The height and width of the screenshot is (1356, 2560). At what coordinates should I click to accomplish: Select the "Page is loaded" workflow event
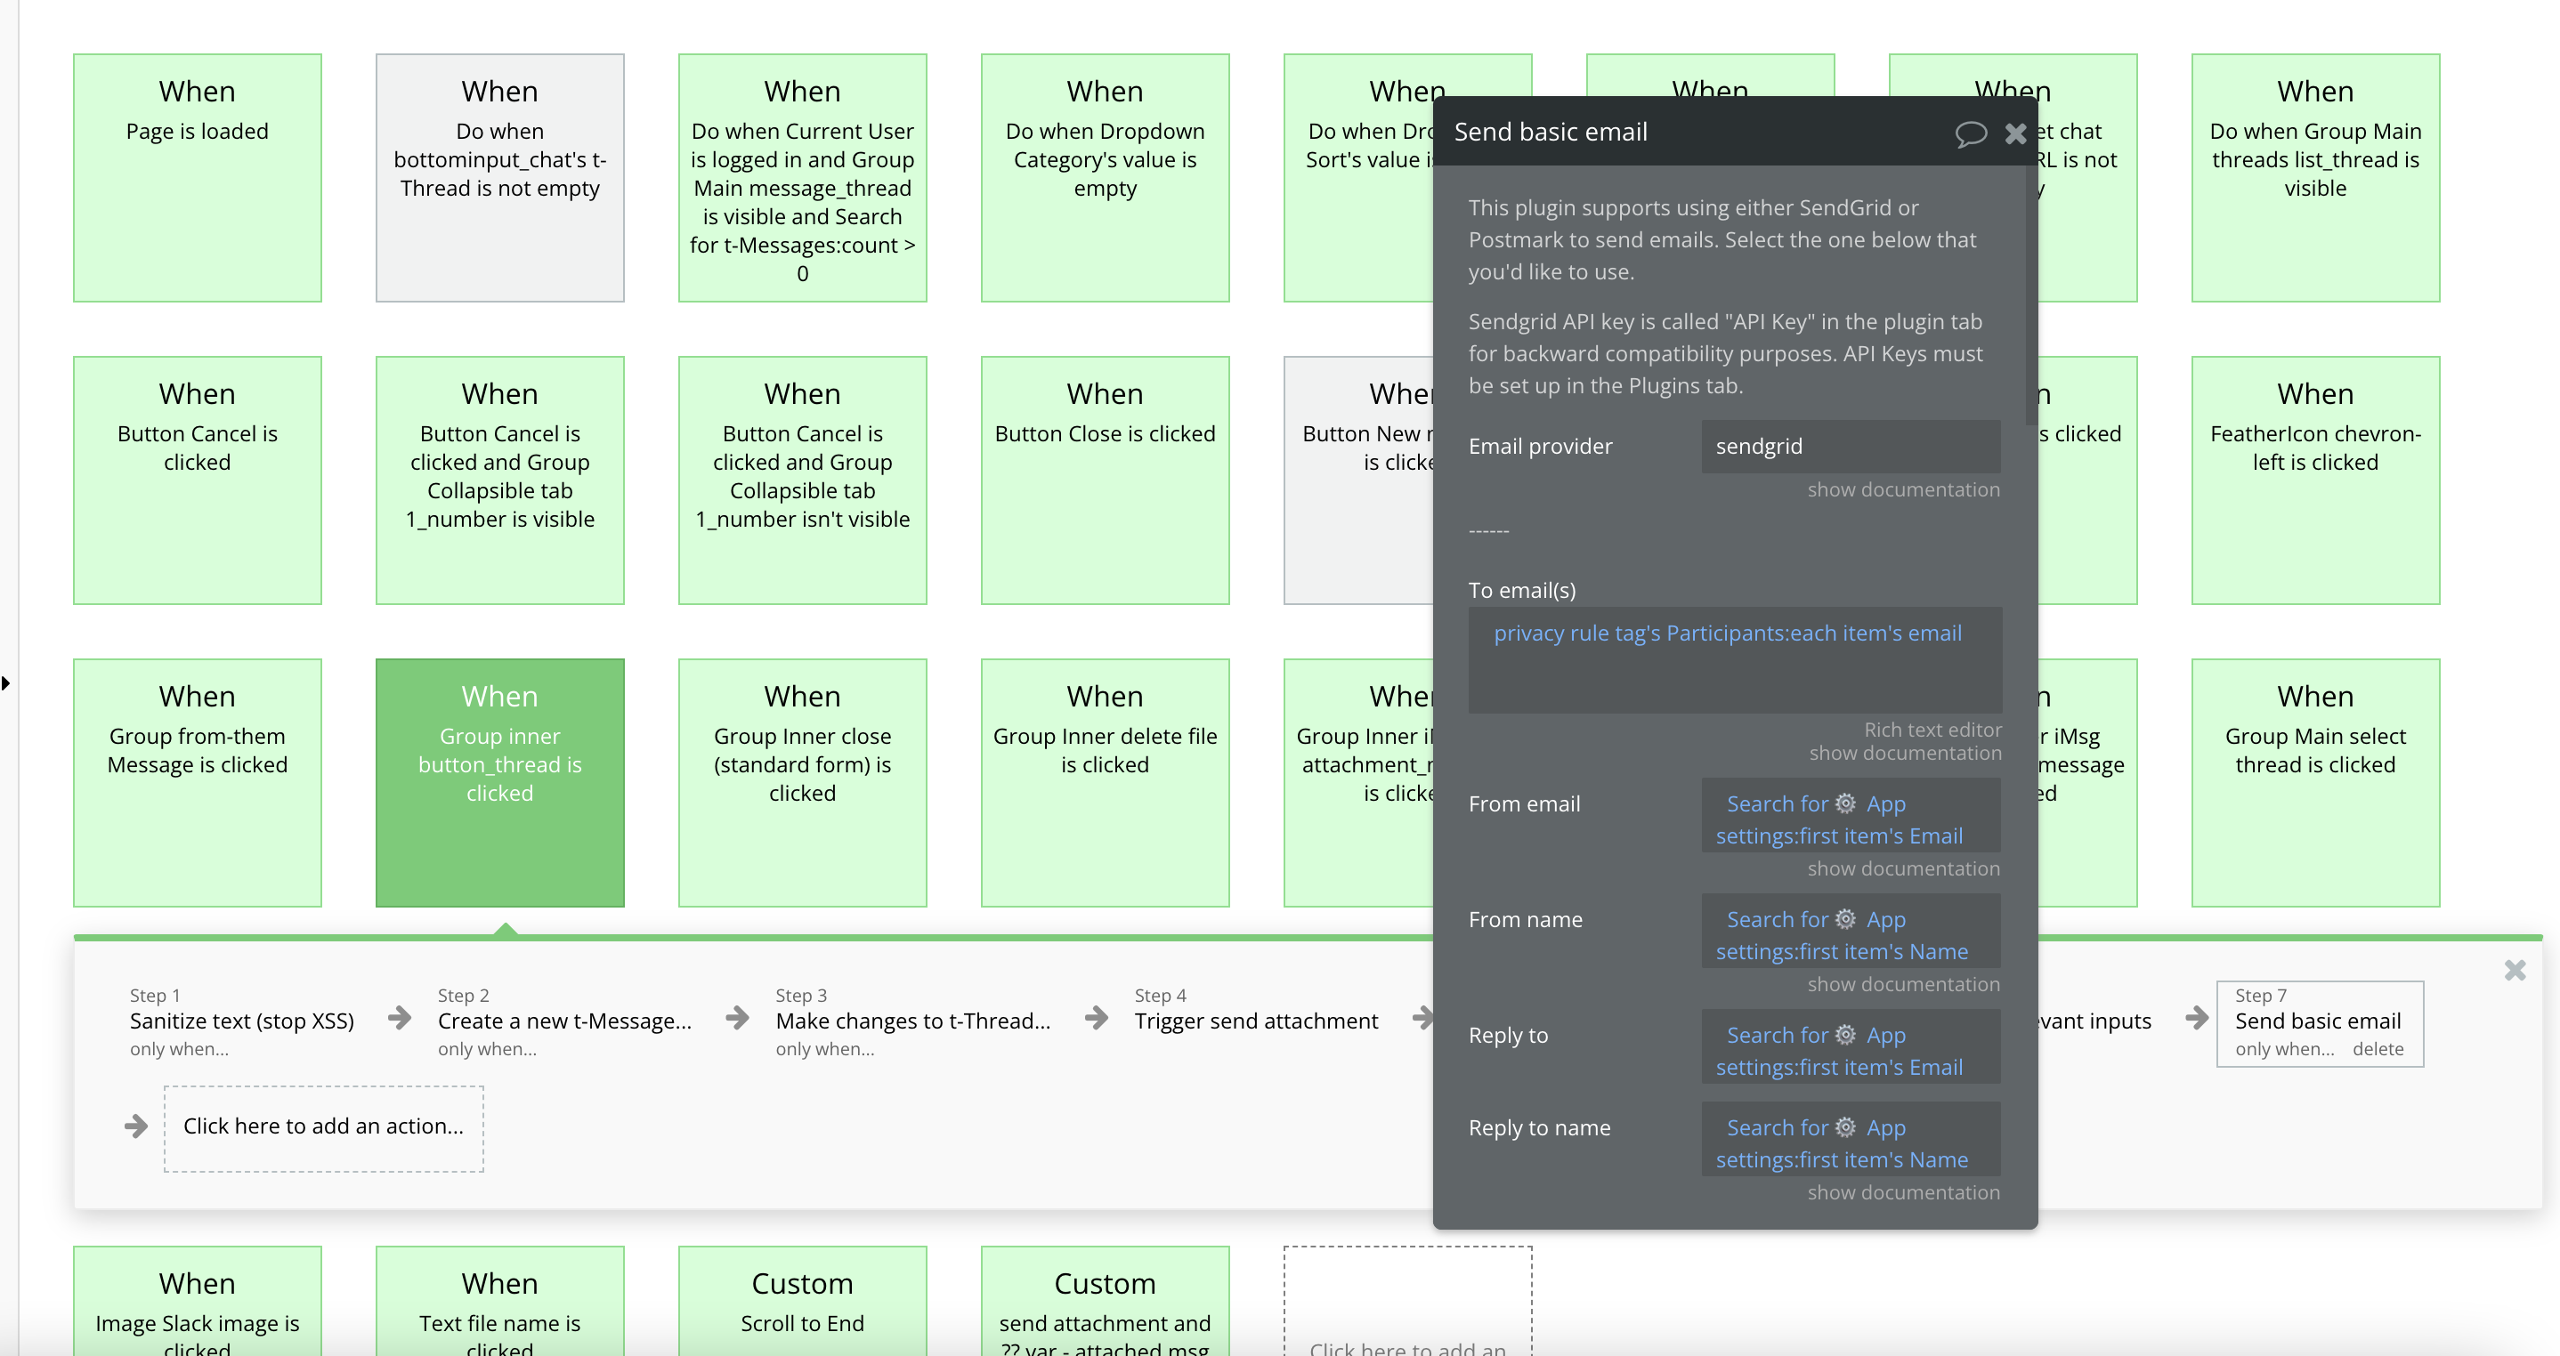[197, 174]
